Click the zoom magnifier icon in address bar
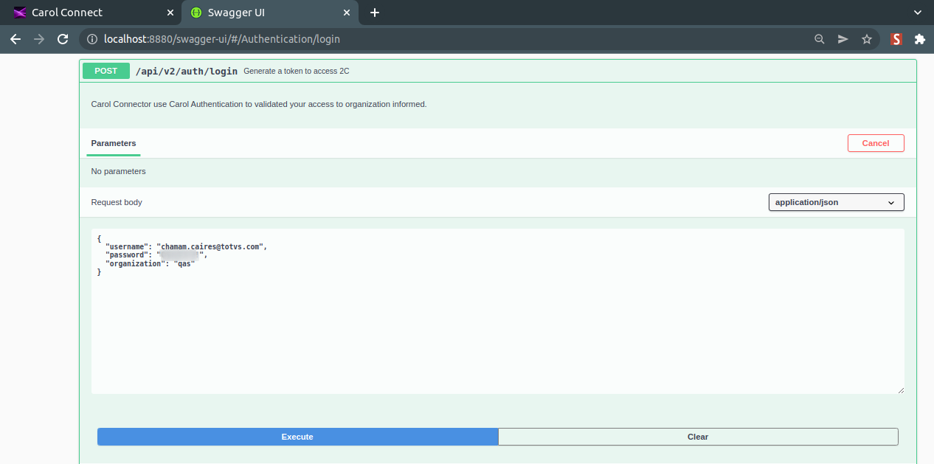 point(820,39)
